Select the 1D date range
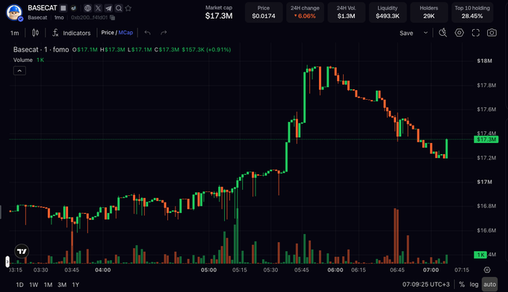 [19, 285]
